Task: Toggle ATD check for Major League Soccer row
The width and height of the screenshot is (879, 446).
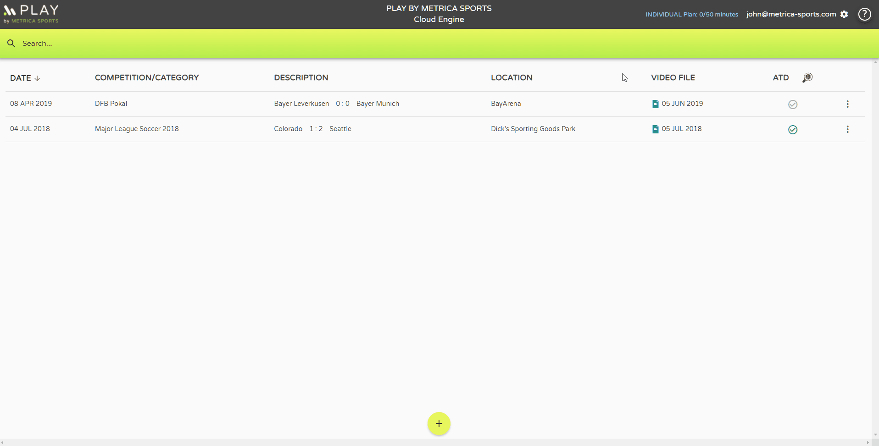Action: (x=793, y=130)
